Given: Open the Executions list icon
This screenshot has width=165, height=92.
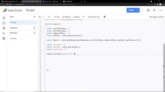Looking at the screenshot, I should point(4,33).
